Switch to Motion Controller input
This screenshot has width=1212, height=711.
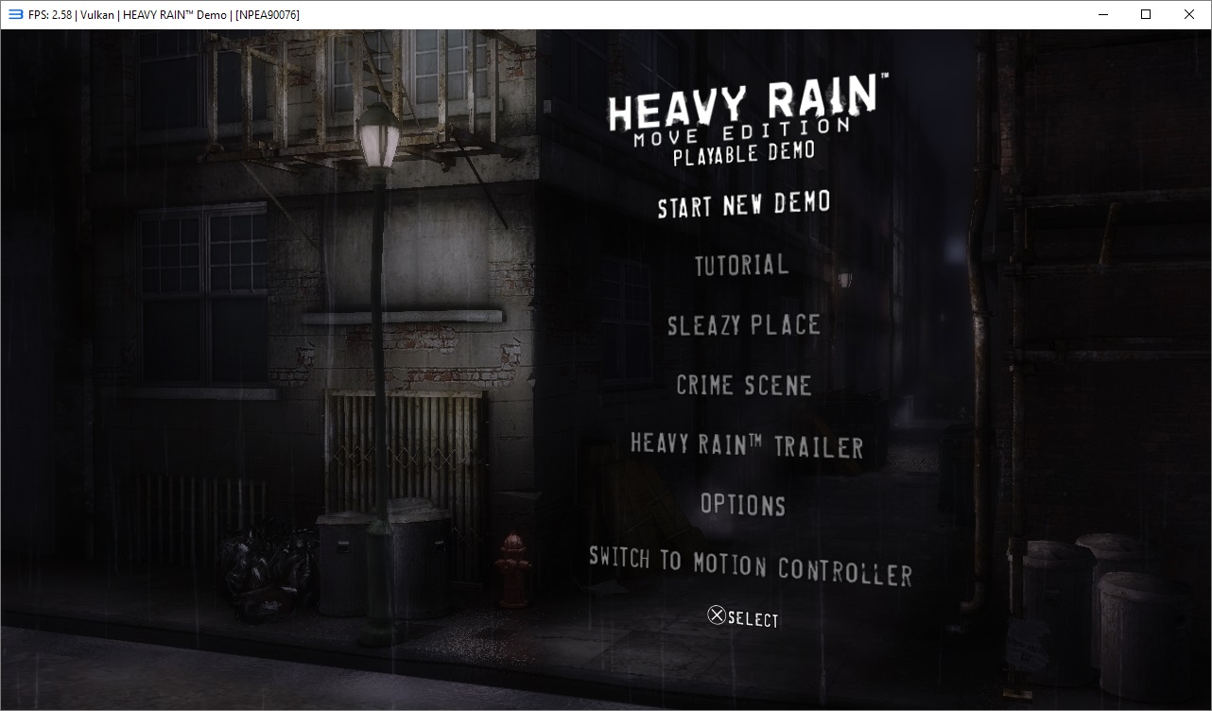point(751,564)
